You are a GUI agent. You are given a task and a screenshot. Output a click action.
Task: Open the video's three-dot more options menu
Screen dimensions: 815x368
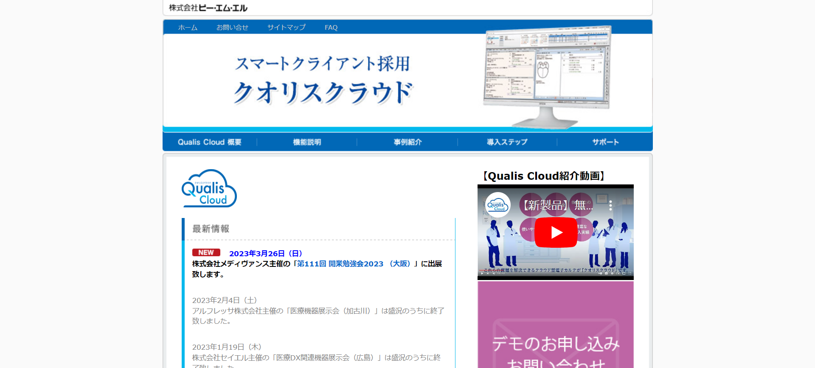(x=610, y=206)
